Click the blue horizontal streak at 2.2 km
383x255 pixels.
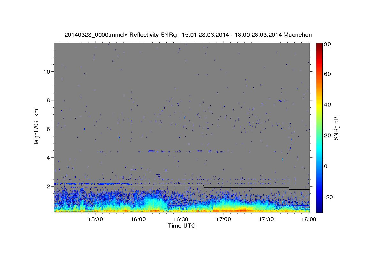[93, 184]
